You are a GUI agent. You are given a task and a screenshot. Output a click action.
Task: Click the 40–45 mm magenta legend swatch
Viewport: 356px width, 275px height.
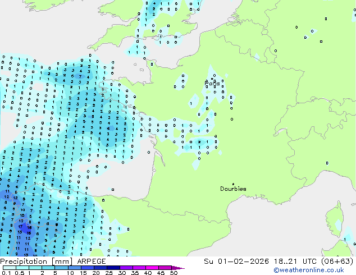pos(152,268)
